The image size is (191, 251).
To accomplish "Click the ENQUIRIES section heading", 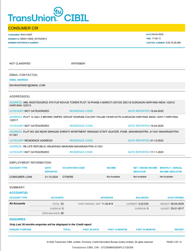I will click(x=17, y=219).
